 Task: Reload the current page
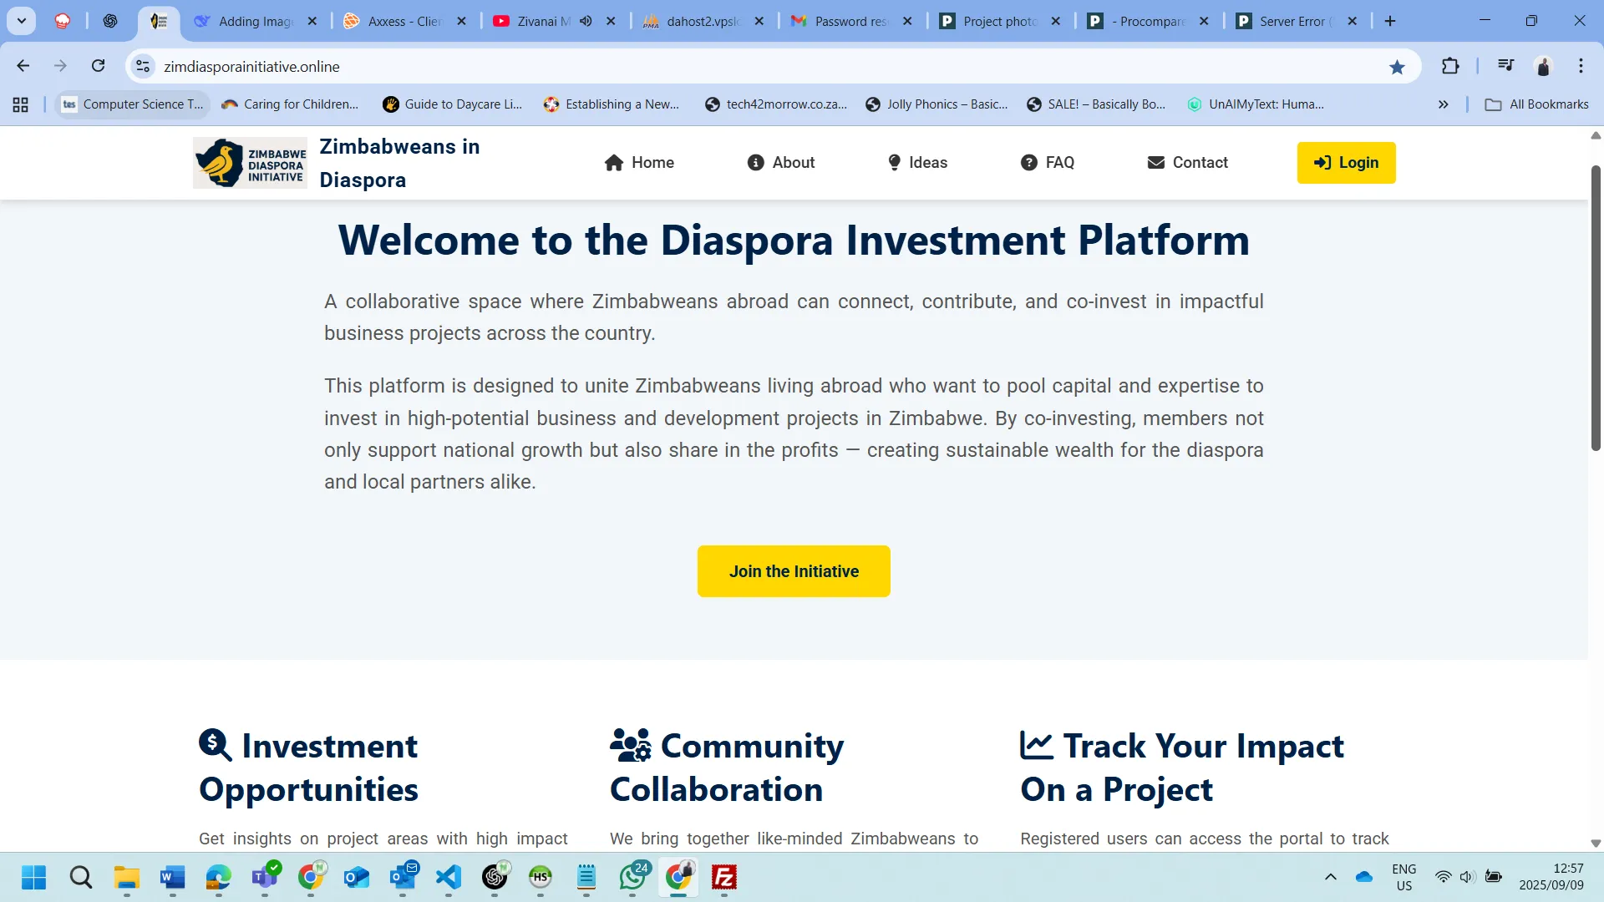click(99, 66)
